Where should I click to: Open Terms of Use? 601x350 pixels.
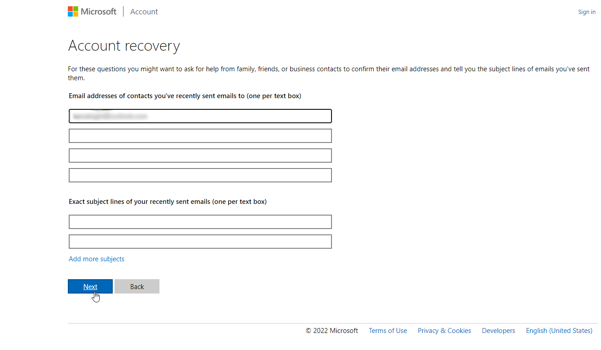pyautogui.click(x=388, y=331)
